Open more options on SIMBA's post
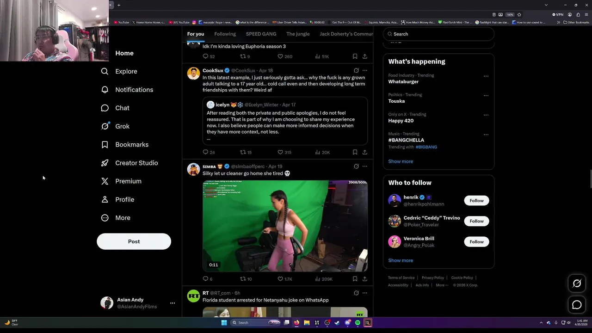This screenshot has width=592, height=333. 365,166
